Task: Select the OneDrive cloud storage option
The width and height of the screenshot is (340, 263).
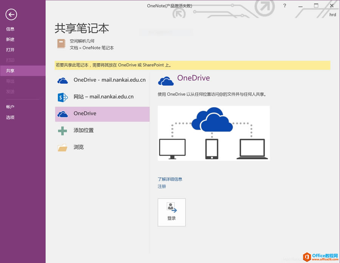Action: [x=62, y=113]
